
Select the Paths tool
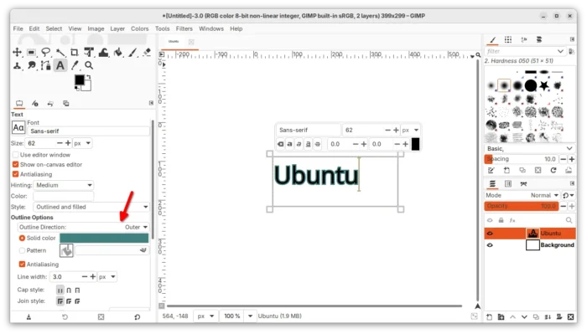(45, 66)
